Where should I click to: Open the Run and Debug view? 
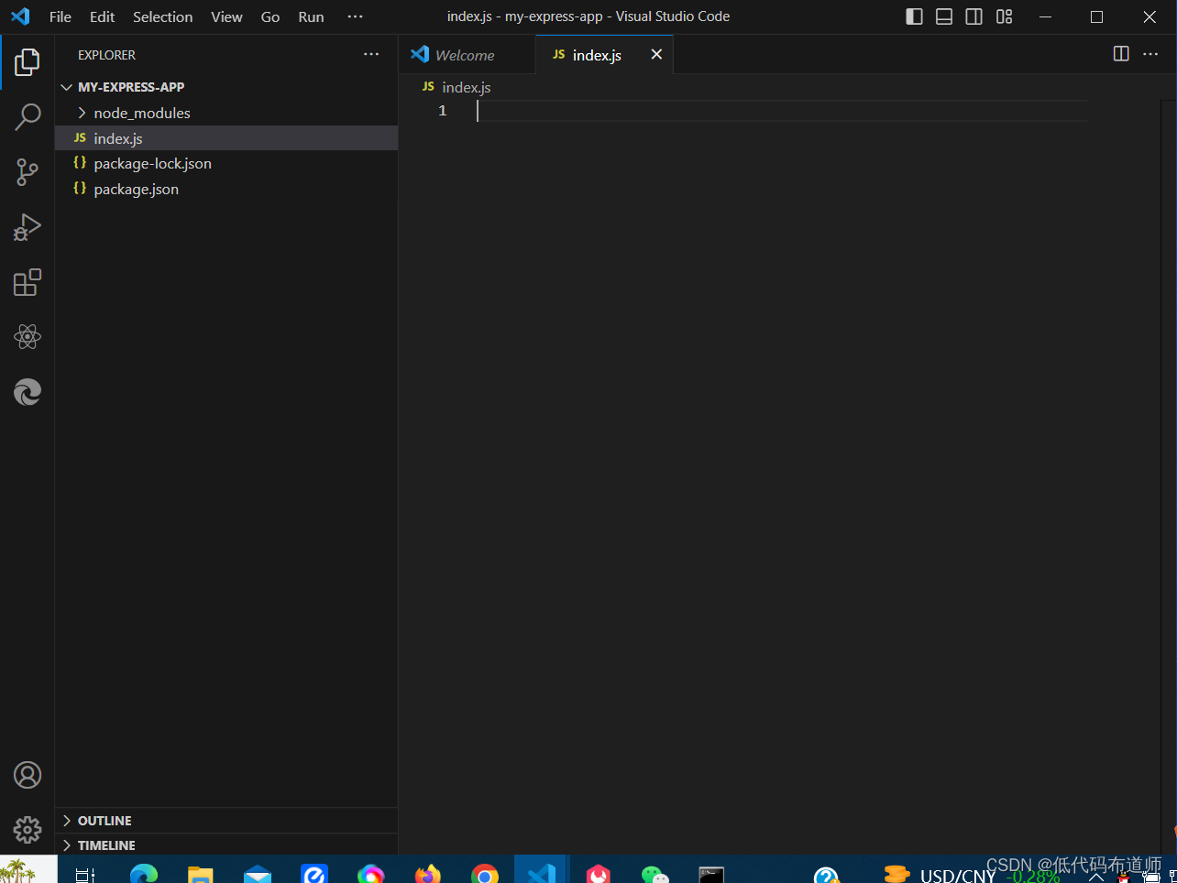(27, 227)
